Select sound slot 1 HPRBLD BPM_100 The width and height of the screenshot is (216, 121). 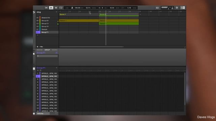tap(47, 73)
